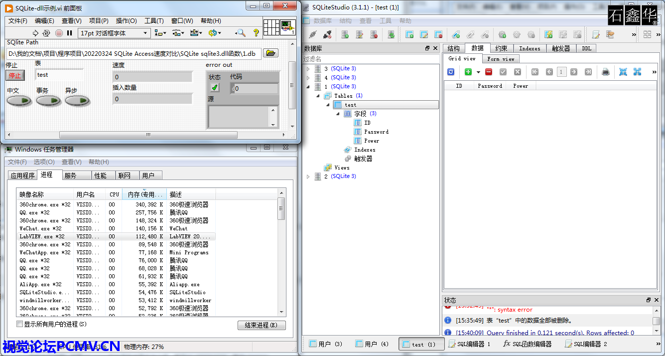Click the add database icon in SQLiteStudio toolbar
This screenshot has width=665, height=356.
tap(344, 34)
